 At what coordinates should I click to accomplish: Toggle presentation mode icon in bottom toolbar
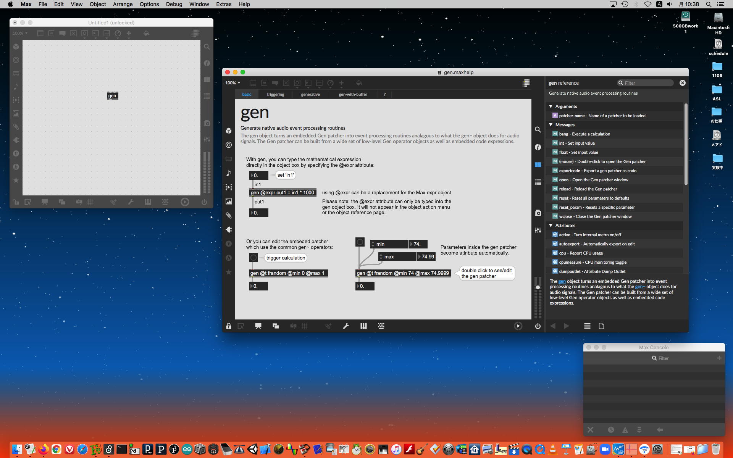[x=258, y=326]
